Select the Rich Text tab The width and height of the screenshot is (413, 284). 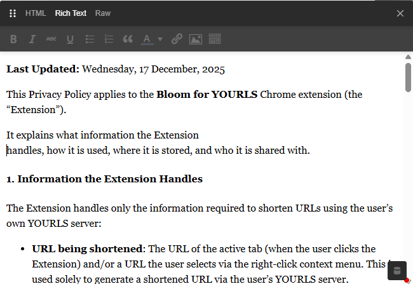tap(71, 13)
